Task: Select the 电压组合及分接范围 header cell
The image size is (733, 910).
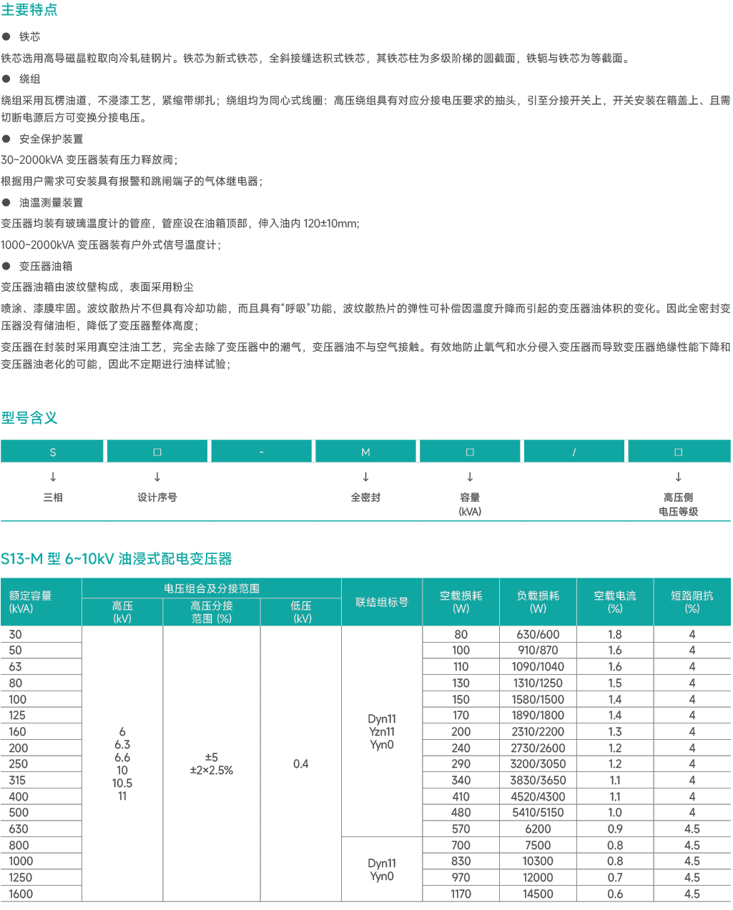Action: tap(211, 588)
